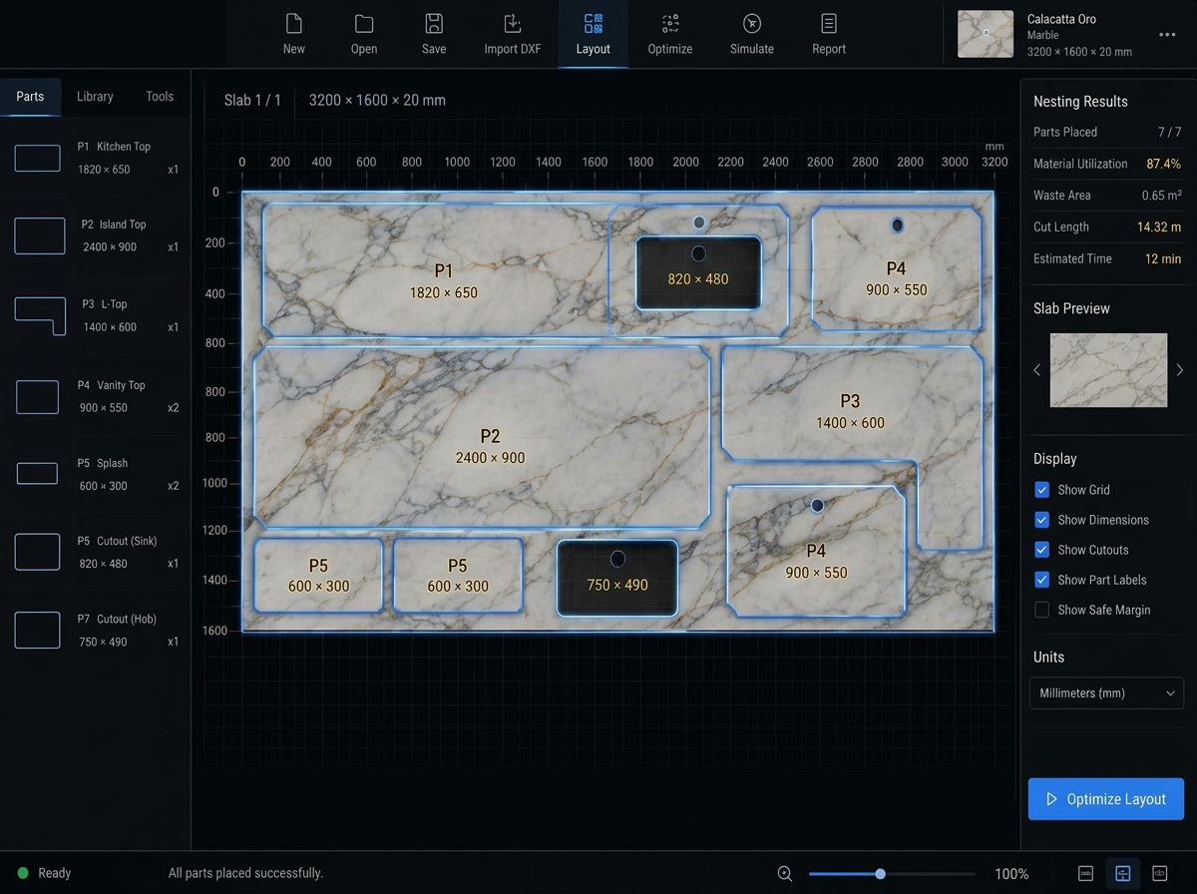This screenshot has height=894, width=1197.
Task: Select the P7 Cutout (Hob) shape icon
Action: pos(38,631)
